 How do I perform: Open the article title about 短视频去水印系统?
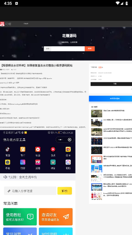(37, 65)
